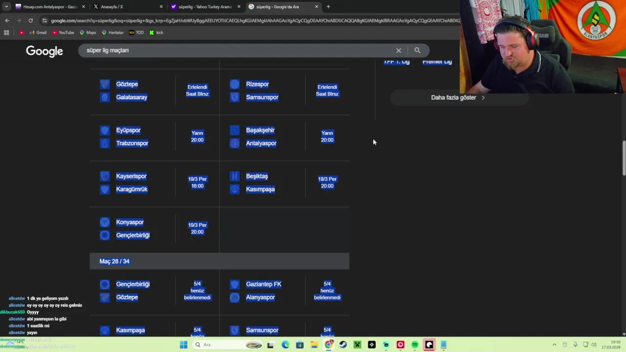Viewport: 626px width, 352px height.
Task: Open the apps grid in bookmarks bar
Action: pyautogui.click(x=6, y=33)
